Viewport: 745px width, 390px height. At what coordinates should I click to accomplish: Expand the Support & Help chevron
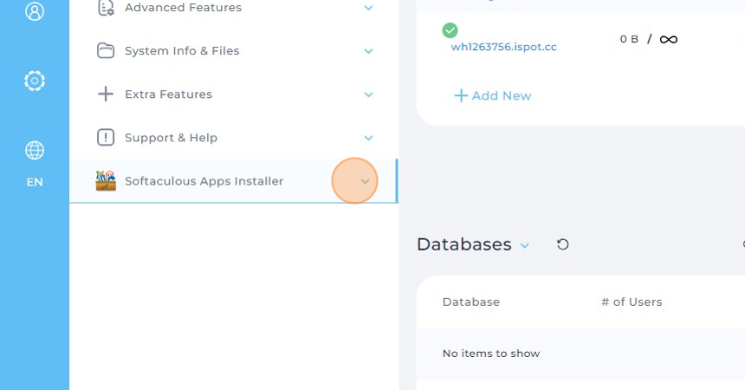coord(368,138)
